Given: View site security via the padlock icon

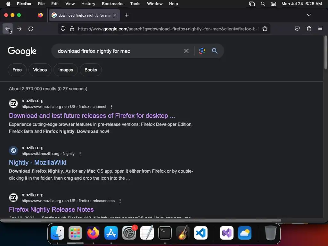Looking at the screenshot, I should 72,29.
